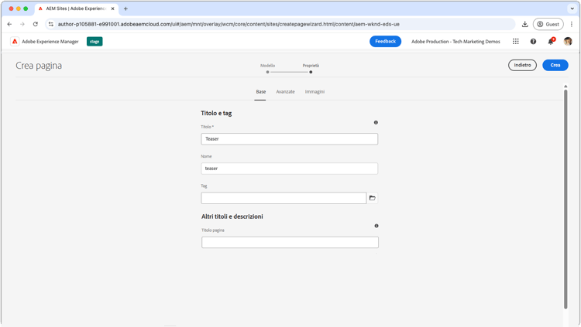Click the Guest profile button
Viewport: 581px width, 327px height.
point(548,24)
